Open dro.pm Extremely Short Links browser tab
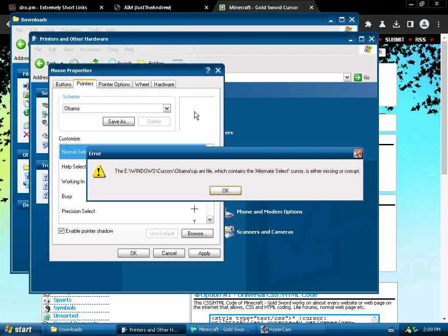 click(x=56, y=7)
